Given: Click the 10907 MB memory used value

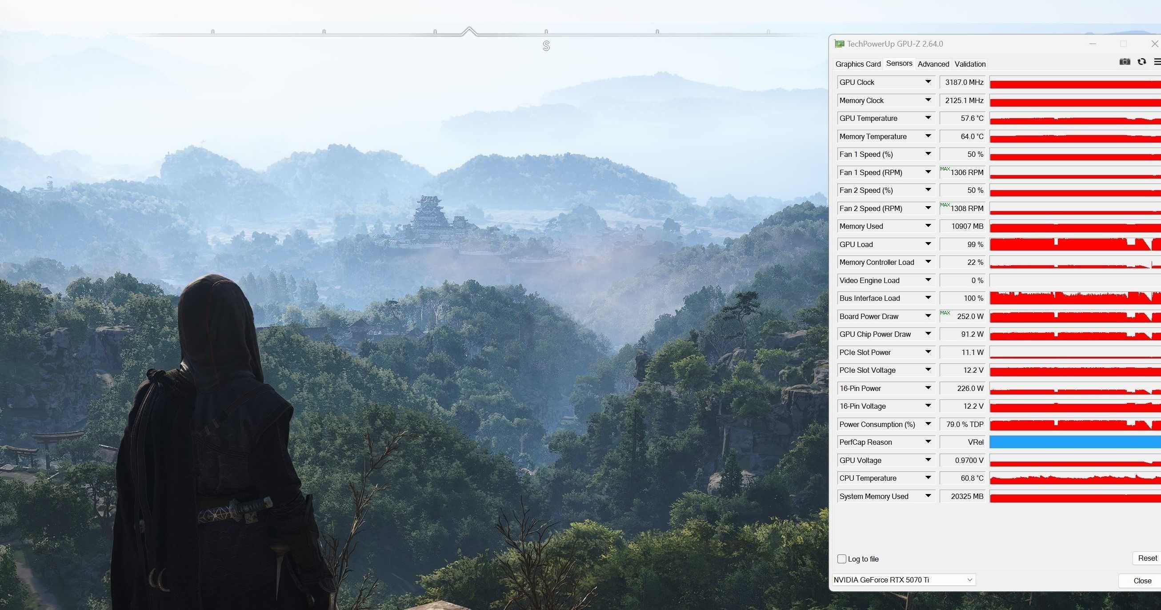Looking at the screenshot, I should point(963,226).
